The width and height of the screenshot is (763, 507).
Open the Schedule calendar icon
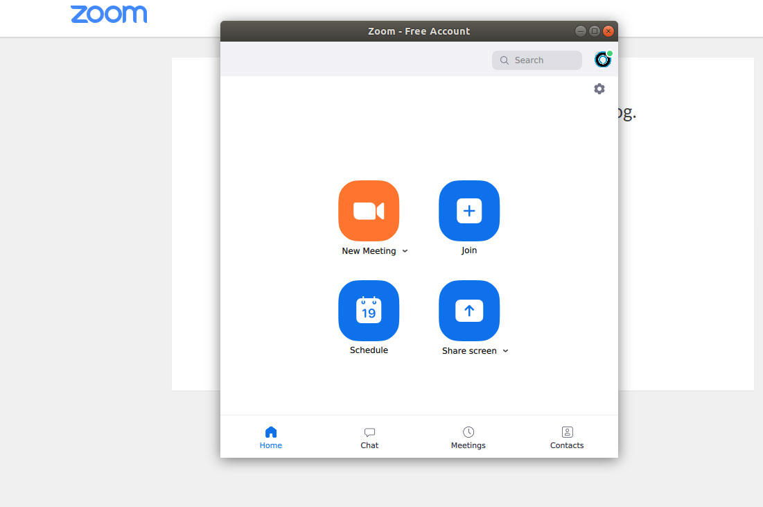369,310
